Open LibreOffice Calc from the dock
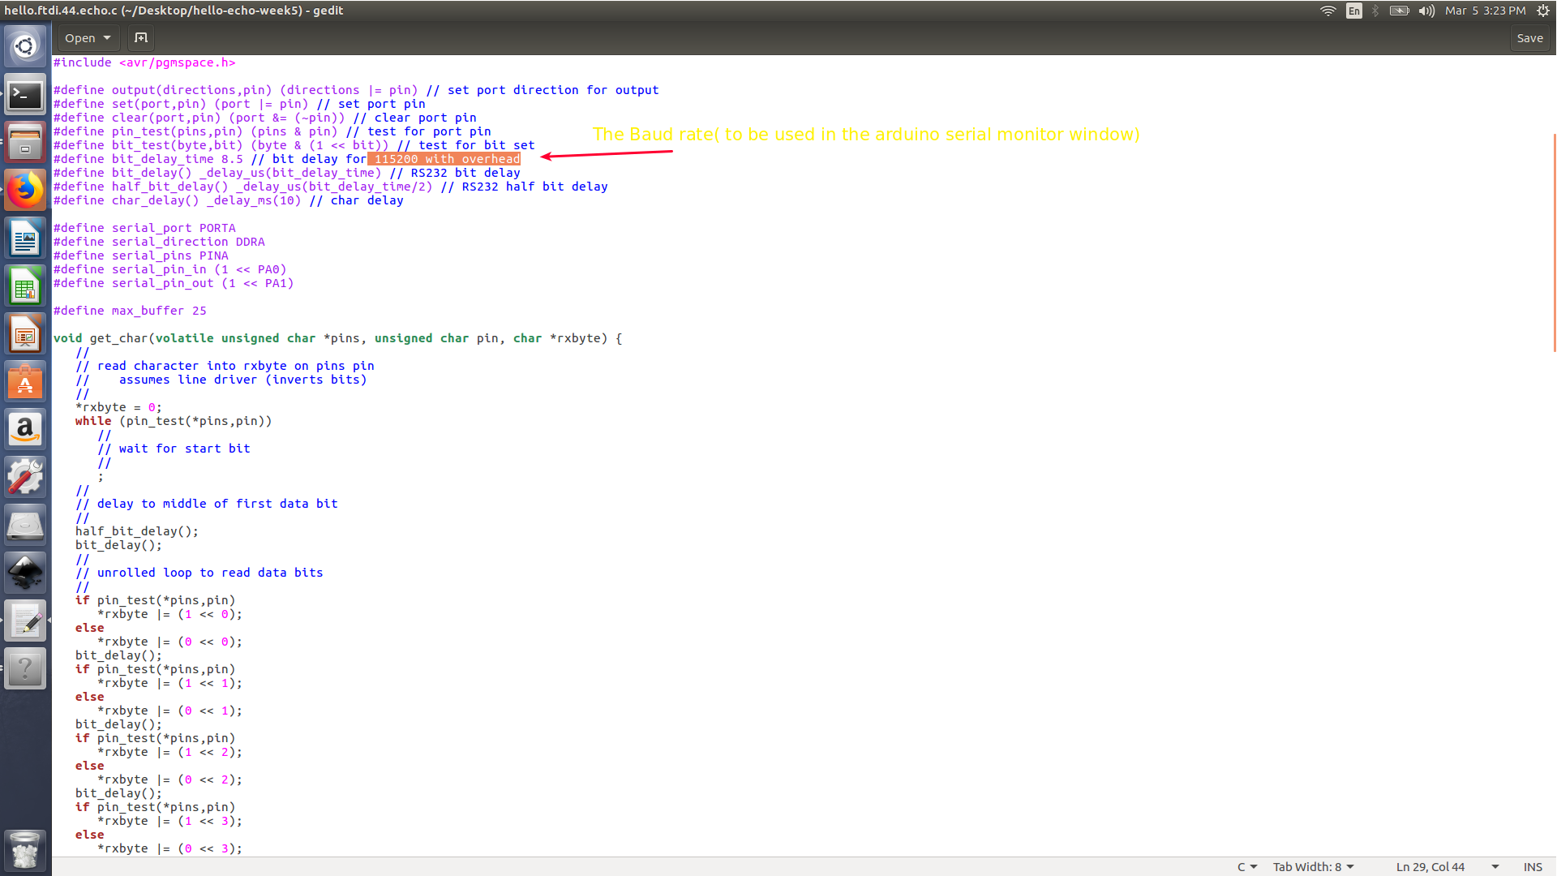The height and width of the screenshot is (876, 1557). [x=25, y=286]
